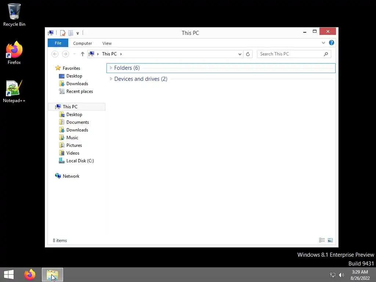Click the Recent places icon
The height and width of the screenshot is (282, 376).
(62, 91)
